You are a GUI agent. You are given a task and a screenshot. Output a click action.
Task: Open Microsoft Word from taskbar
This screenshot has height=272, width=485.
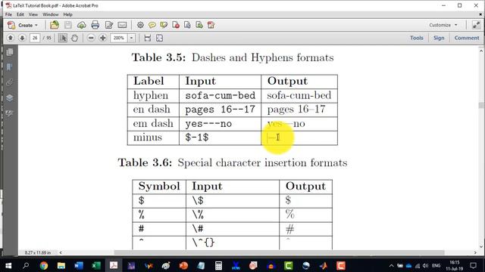coord(79,265)
